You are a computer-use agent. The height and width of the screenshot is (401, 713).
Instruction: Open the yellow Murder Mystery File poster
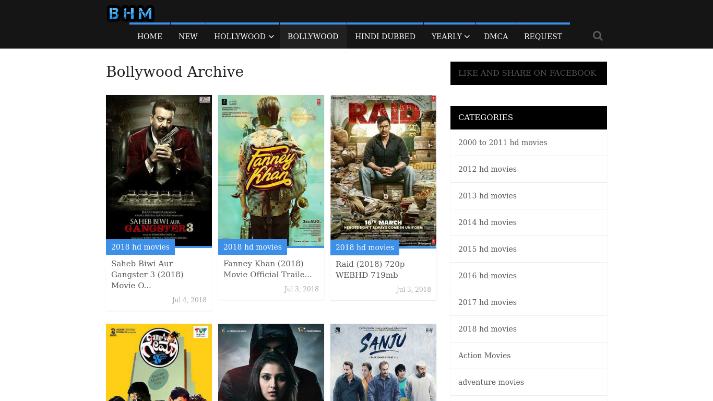(x=159, y=362)
